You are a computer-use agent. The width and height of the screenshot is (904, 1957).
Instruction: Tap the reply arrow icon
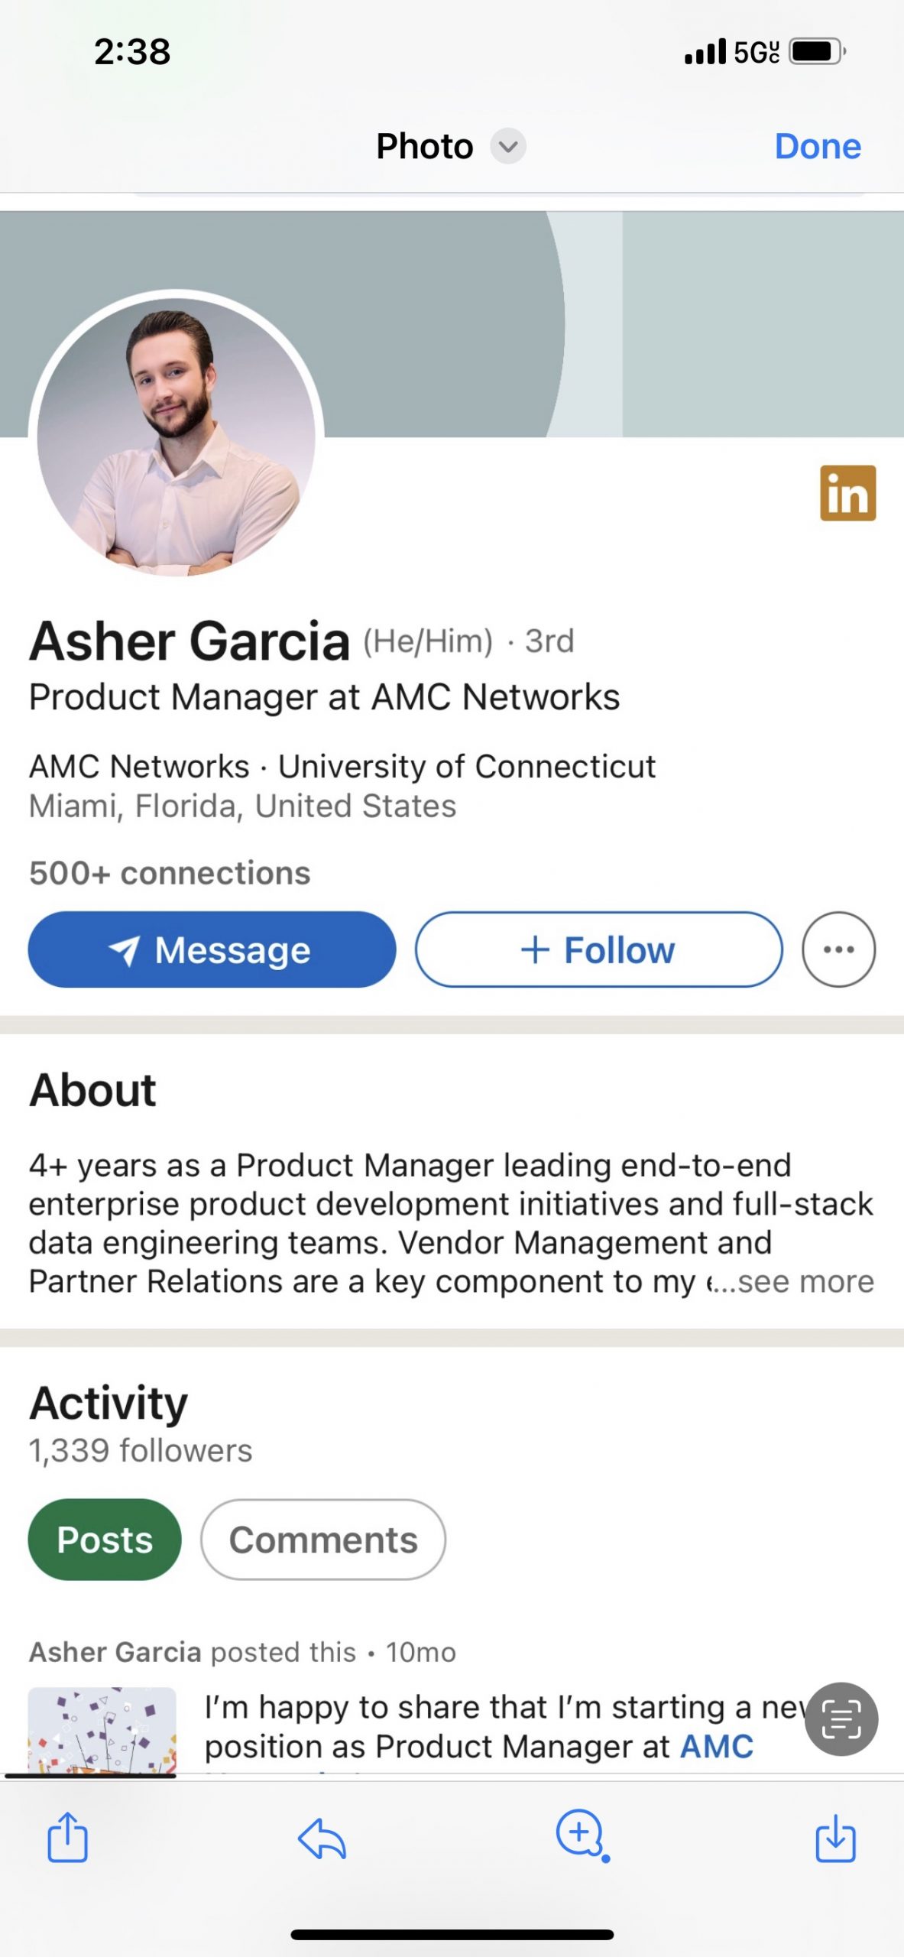(322, 1836)
